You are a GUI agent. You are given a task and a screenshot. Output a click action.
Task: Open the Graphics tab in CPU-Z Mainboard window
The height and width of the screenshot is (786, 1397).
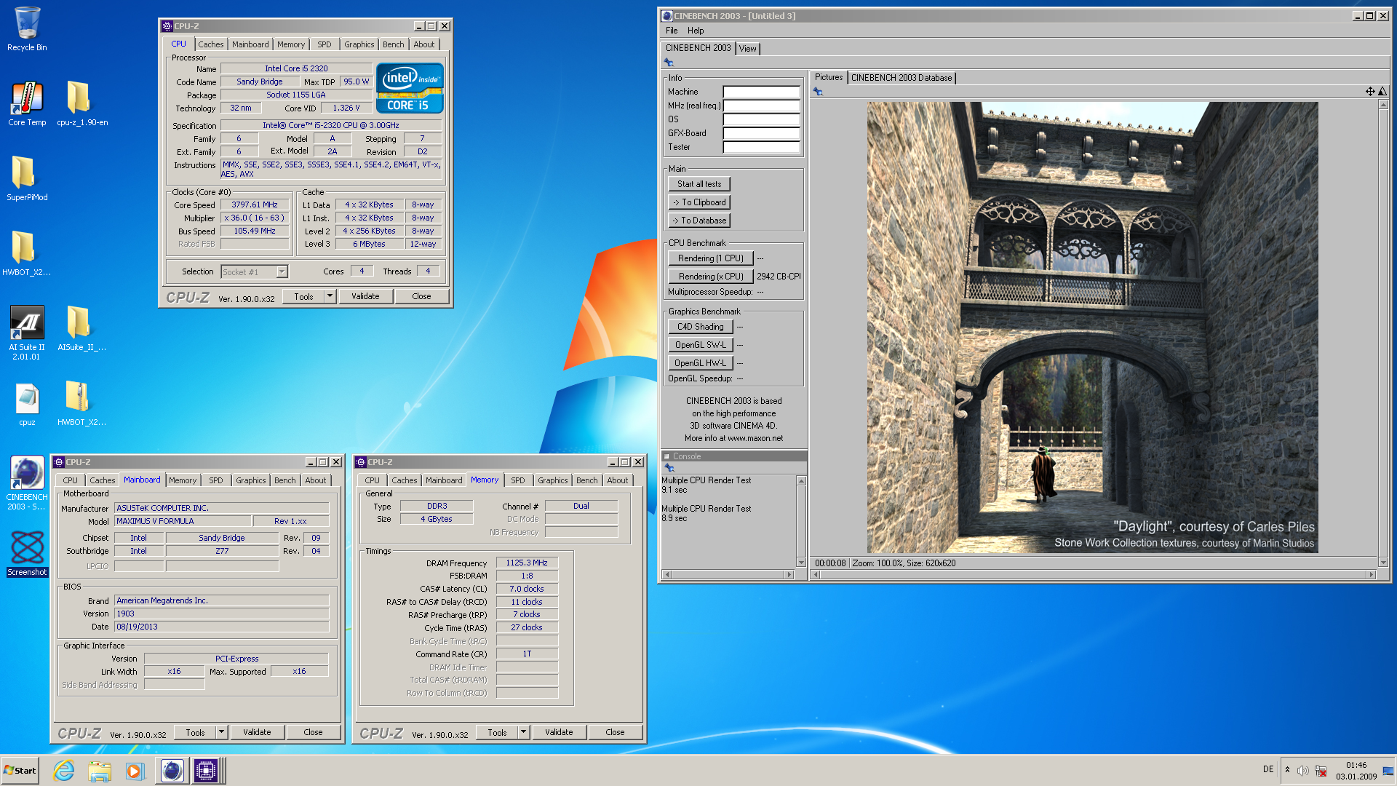point(250,480)
